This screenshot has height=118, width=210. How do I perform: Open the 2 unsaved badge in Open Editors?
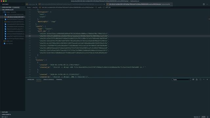click(16, 7)
